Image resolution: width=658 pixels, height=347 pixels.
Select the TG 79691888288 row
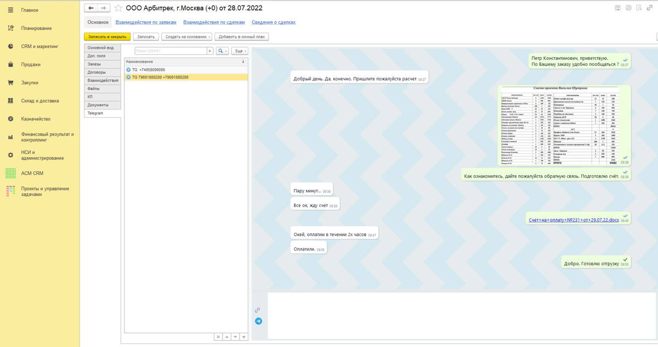(186, 77)
